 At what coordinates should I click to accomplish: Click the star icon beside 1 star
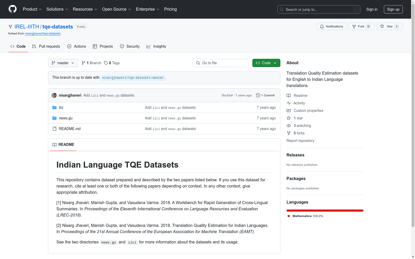tap(289, 118)
